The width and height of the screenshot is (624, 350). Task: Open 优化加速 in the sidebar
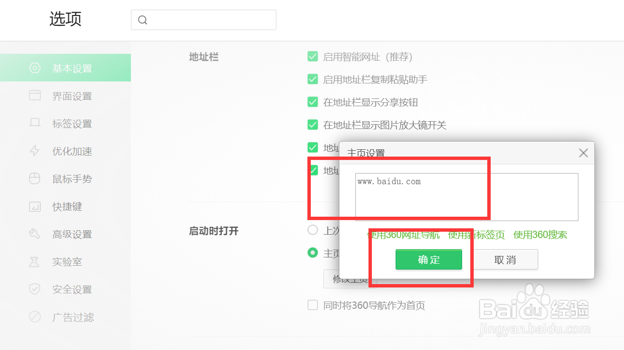(65, 151)
